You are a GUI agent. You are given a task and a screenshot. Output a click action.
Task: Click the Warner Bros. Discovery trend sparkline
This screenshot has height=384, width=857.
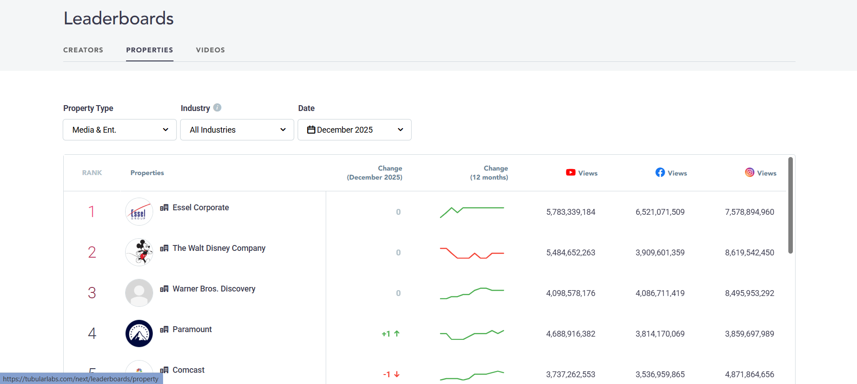pyautogui.click(x=472, y=293)
